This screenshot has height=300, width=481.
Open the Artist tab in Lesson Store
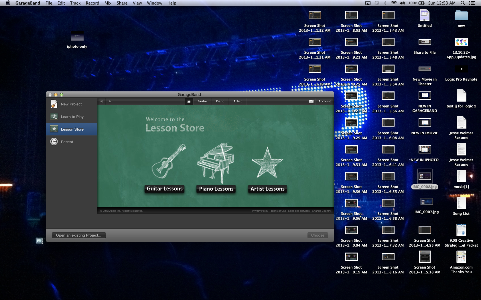237,101
